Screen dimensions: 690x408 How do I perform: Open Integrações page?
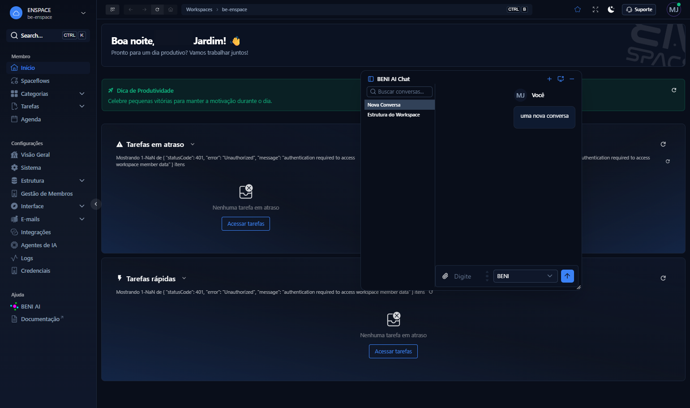(x=48, y=232)
